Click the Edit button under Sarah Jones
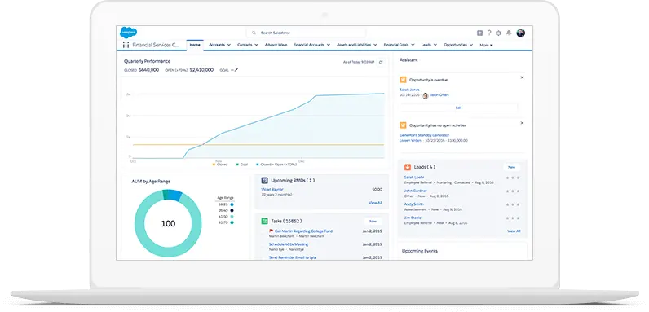This screenshot has height=312, width=649. (458, 108)
